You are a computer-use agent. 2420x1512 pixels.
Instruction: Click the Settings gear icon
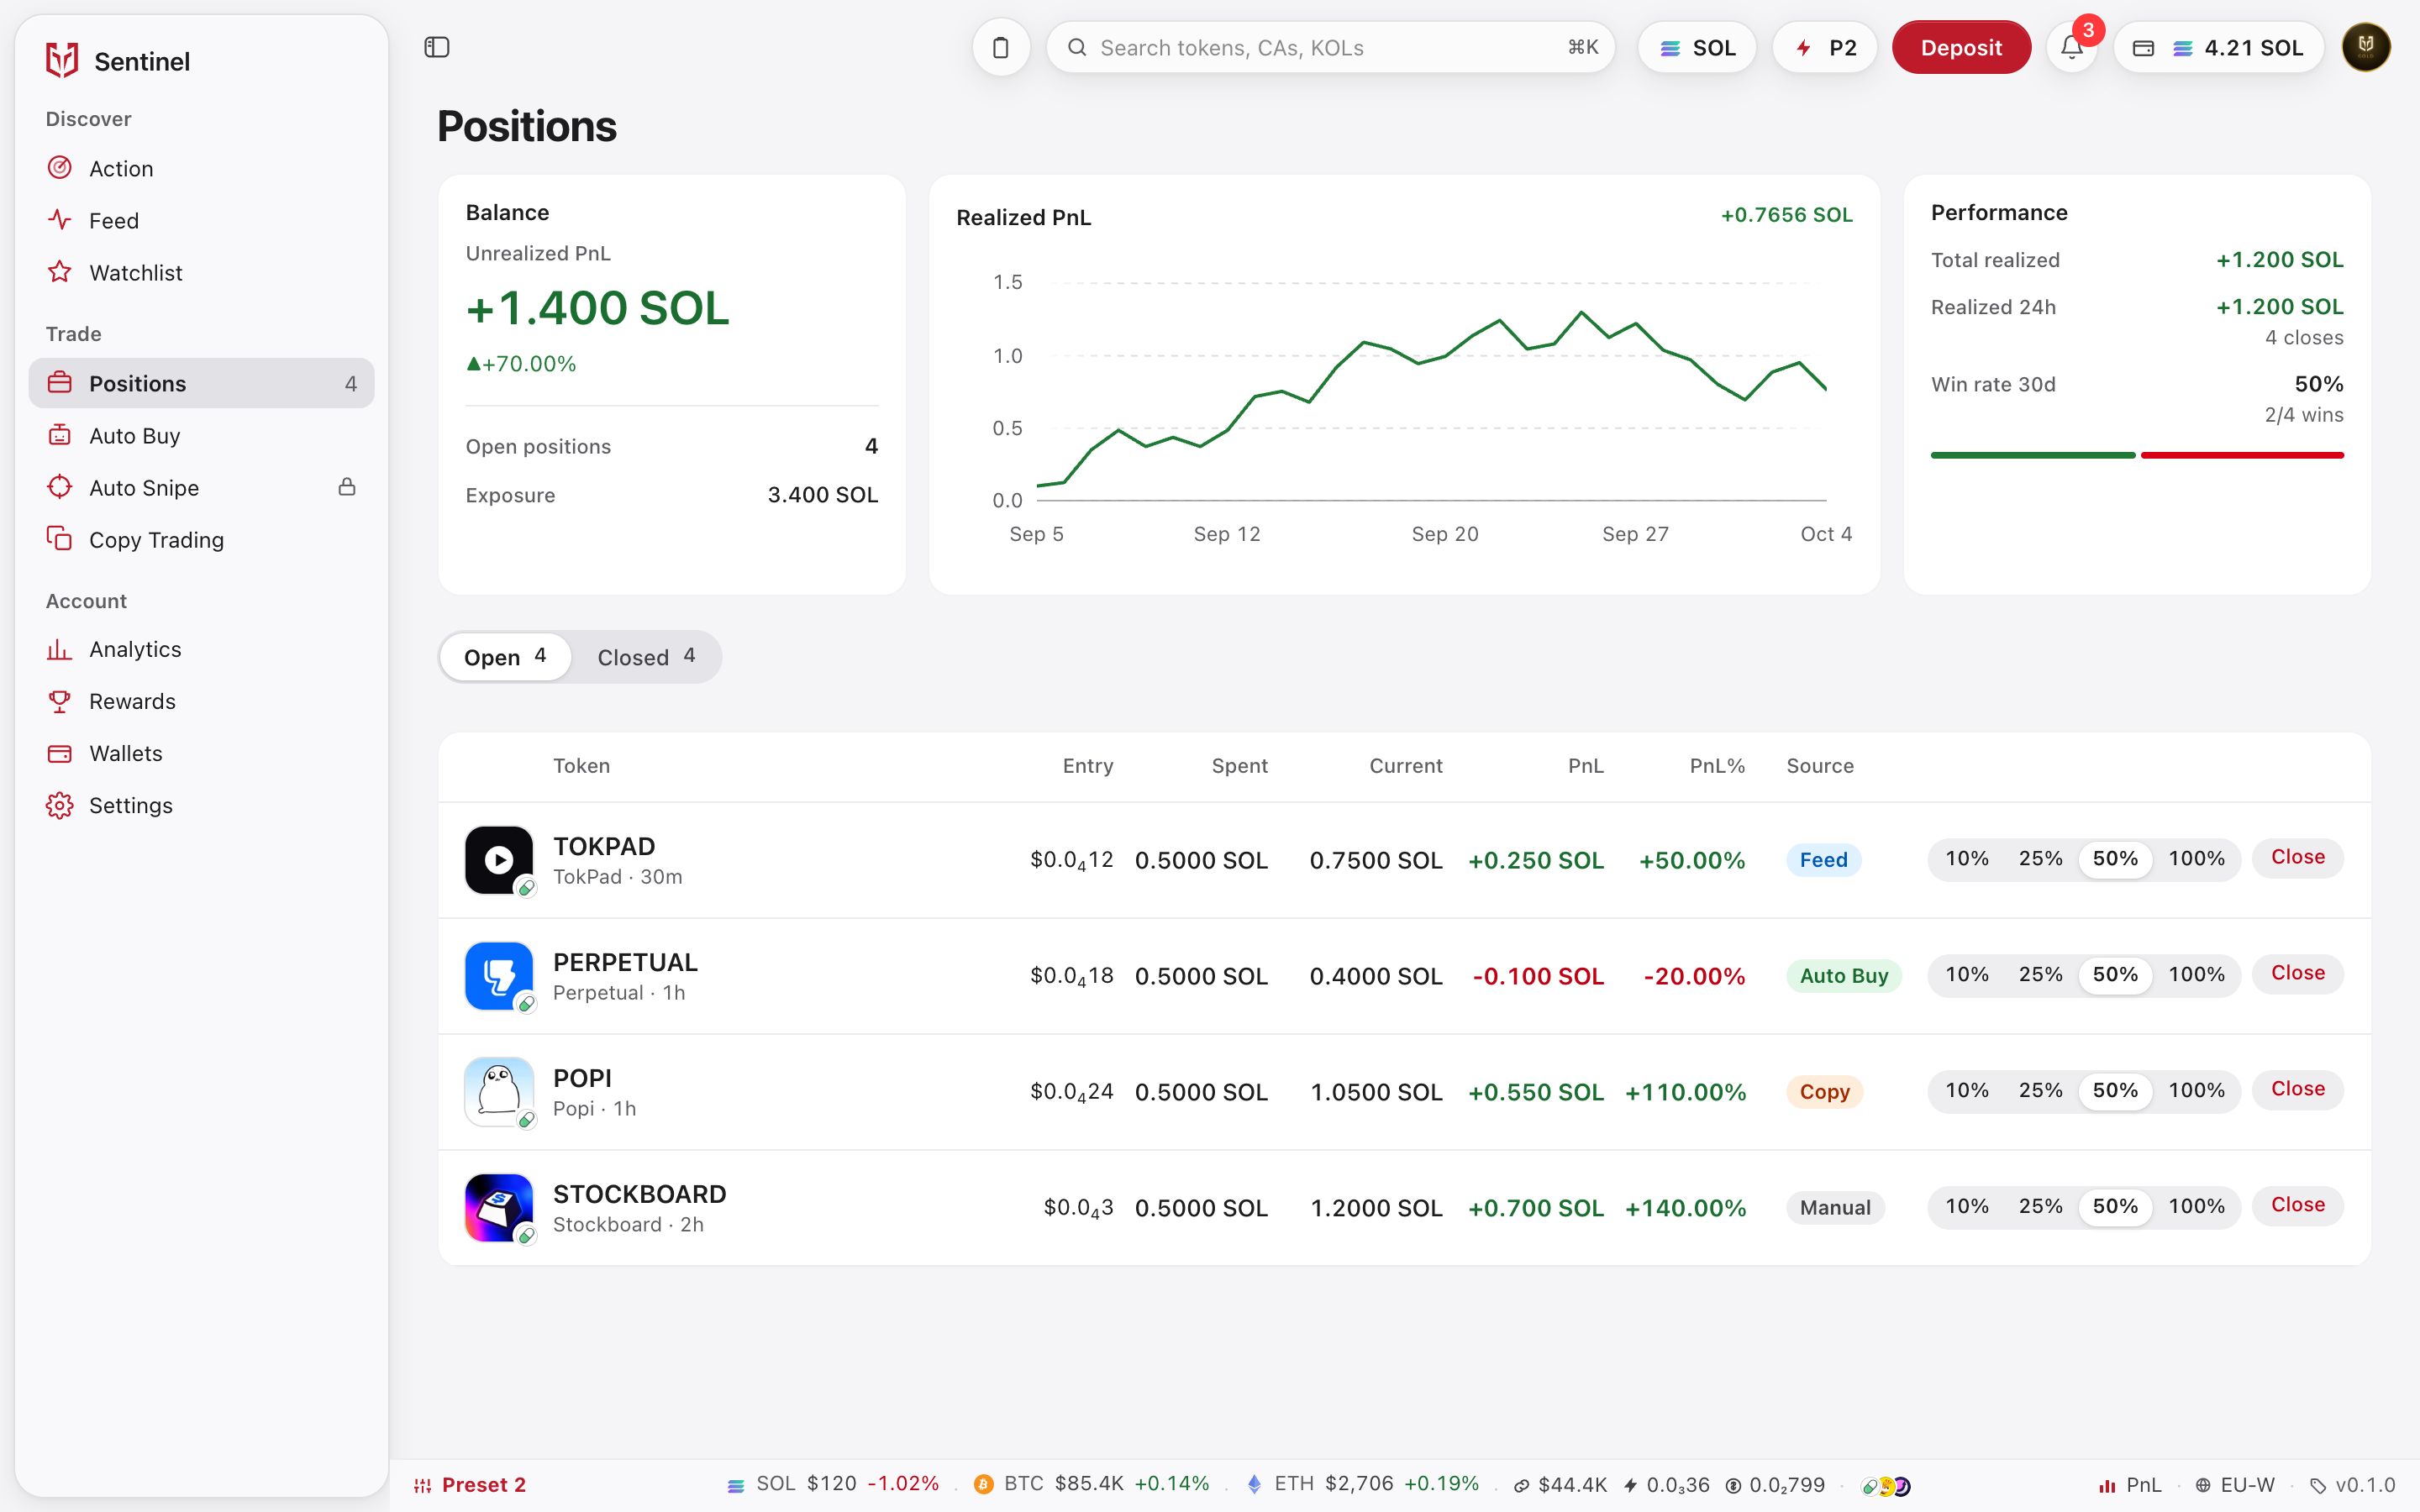point(60,805)
